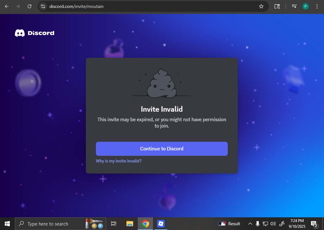The height and width of the screenshot is (230, 324).
Task: Open the volume speaker tray icon
Action: coord(273,224)
